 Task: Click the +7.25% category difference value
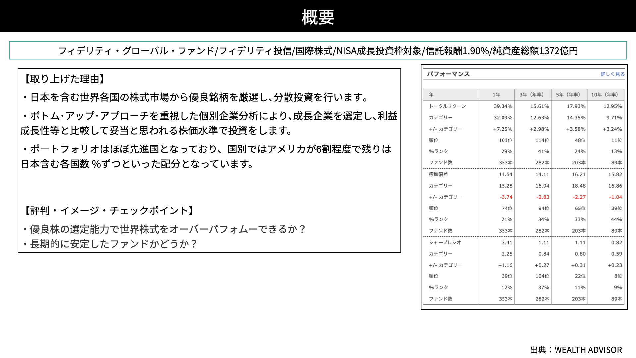pyautogui.click(x=503, y=129)
